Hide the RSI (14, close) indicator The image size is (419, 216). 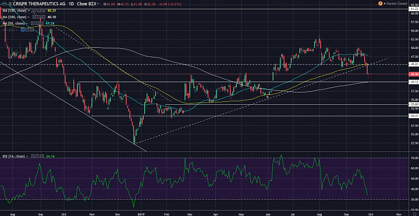(x=33, y=156)
